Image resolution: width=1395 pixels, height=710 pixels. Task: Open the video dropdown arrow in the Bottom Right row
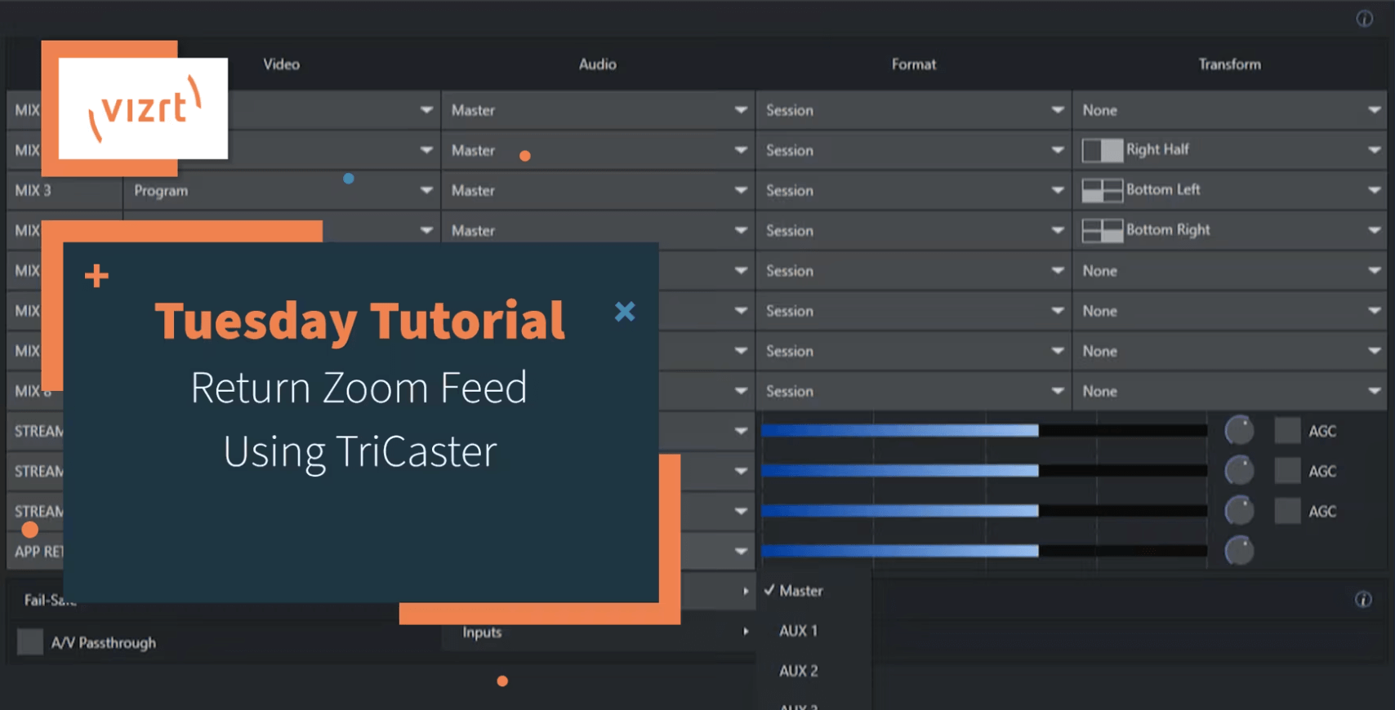pos(426,230)
